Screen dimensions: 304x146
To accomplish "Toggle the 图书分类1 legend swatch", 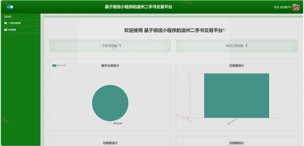I will pyautogui.click(x=54, y=66).
